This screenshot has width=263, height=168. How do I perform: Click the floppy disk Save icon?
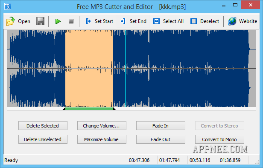(41, 21)
